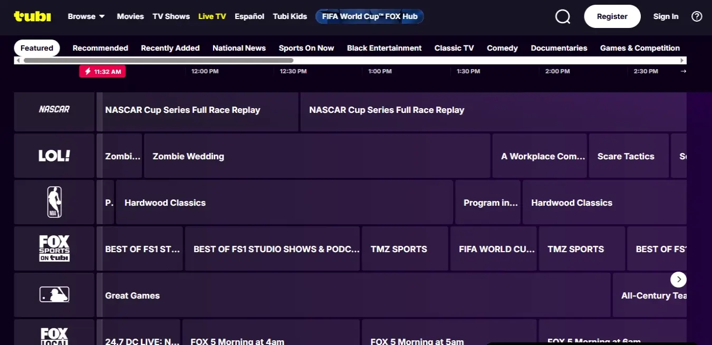Open the Zombie Wedding program
Screen dimensions: 712x345
pyautogui.click(x=317, y=156)
